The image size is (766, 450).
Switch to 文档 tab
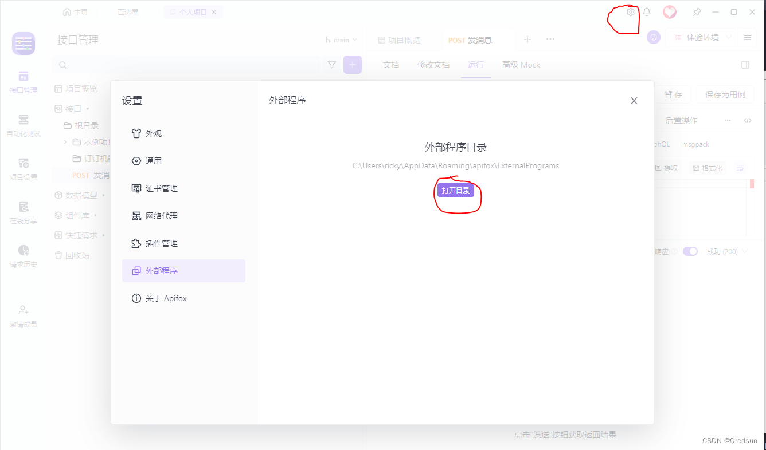[x=391, y=65]
